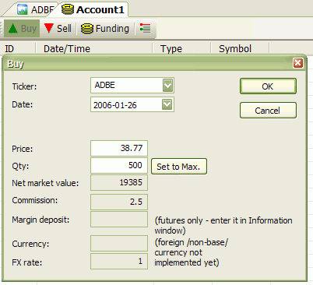Click Set to Max. button
313x285 pixels.
(179, 167)
